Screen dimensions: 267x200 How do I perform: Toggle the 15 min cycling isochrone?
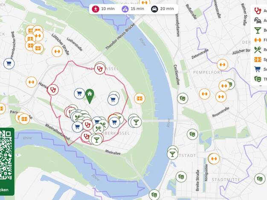133,9
